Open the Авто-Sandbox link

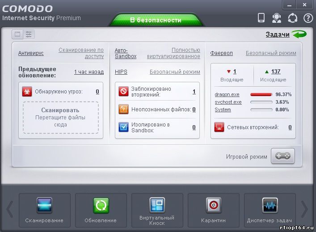coord(126,53)
